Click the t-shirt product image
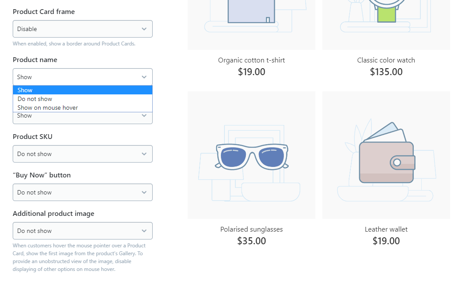Screen dimensions: 465x281 [x=252, y=25]
